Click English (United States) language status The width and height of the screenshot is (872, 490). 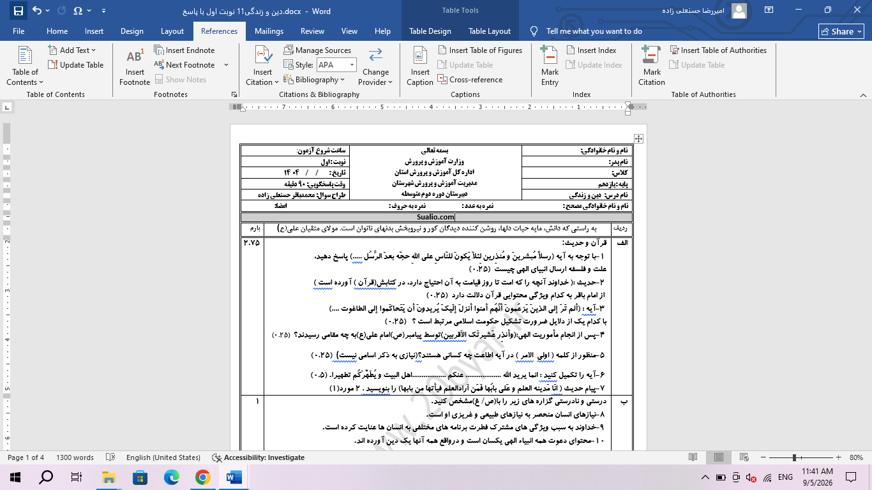click(163, 457)
